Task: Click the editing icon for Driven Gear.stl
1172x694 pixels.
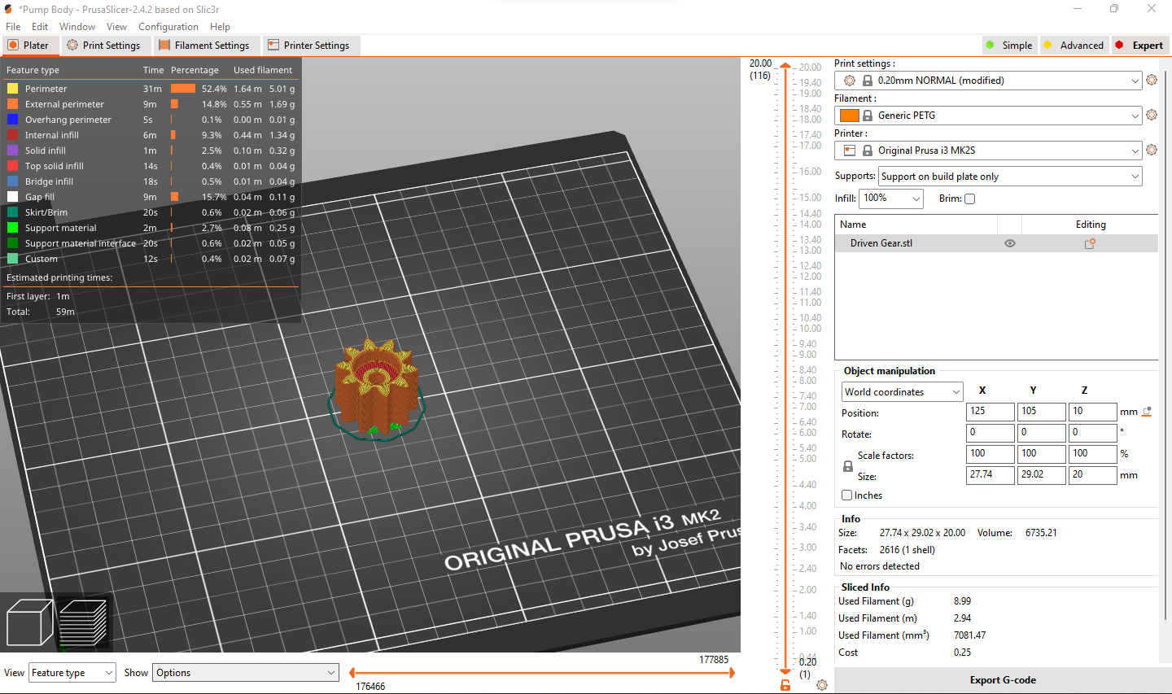Action: pos(1090,243)
